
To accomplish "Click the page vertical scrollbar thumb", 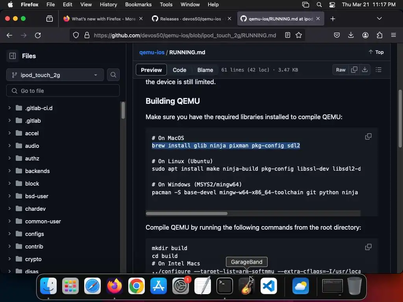I will [x=400, y=118].
